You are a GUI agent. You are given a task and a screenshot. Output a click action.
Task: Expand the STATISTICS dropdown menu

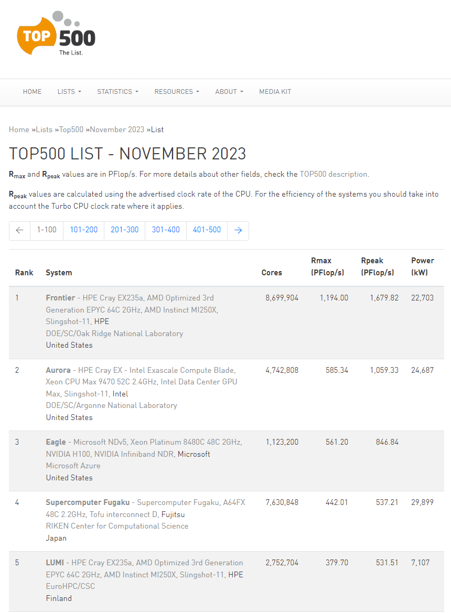pyautogui.click(x=117, y=91)
